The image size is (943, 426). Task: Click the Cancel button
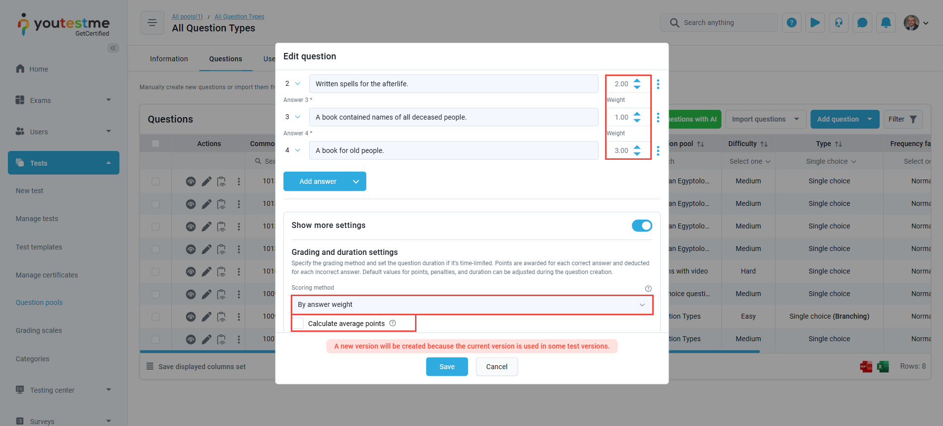[497, 367]
